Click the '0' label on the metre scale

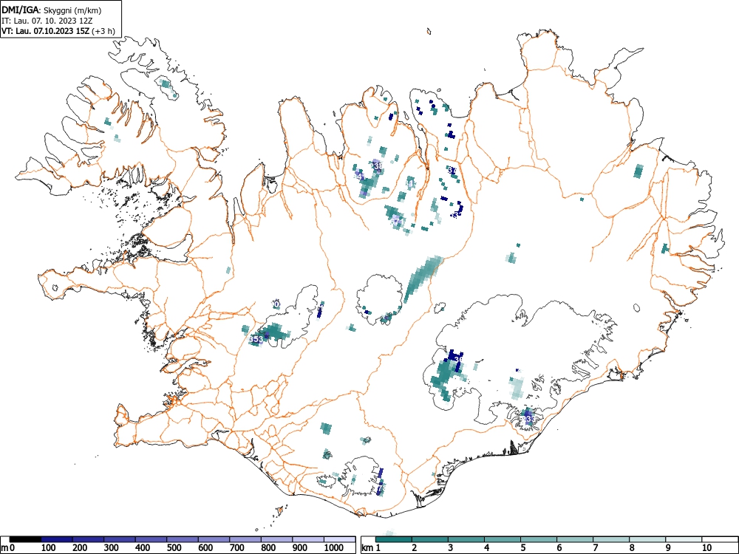click(12, 548)
